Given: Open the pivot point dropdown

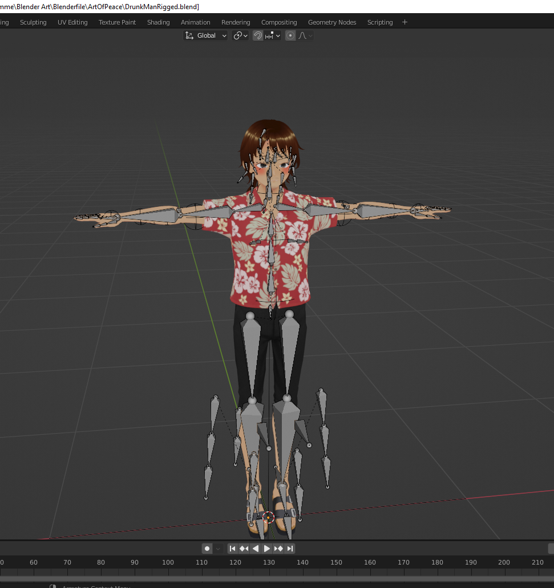Looking at the screenshot, I should (x=241, y=35).
